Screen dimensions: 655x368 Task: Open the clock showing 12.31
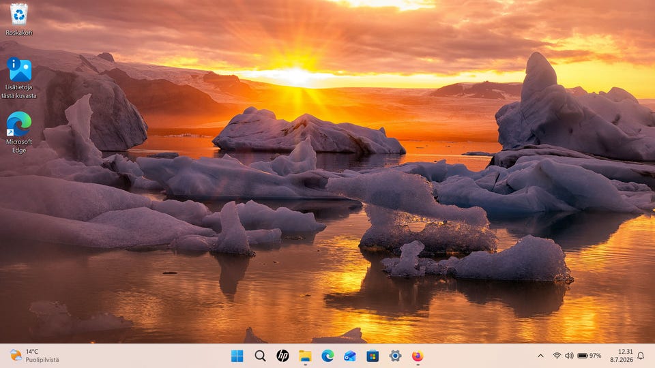[621, 356]
